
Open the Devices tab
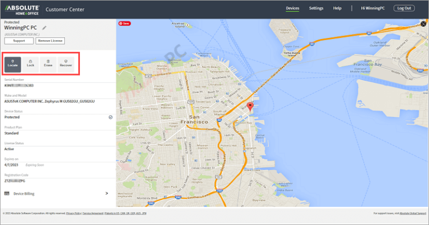[293, 8]
